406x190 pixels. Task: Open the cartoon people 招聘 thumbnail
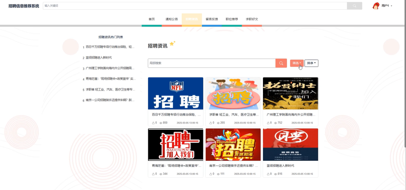point(233,93)
